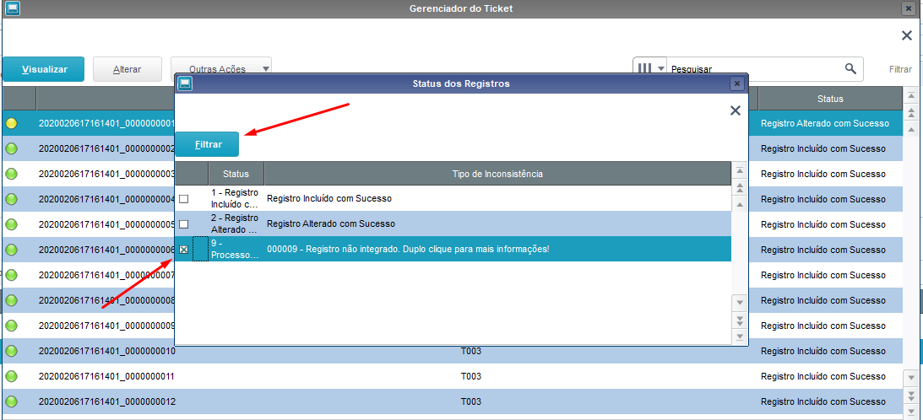
Task: Click green status dot for row ending 0000000011
Action: (x=11, y=376)
